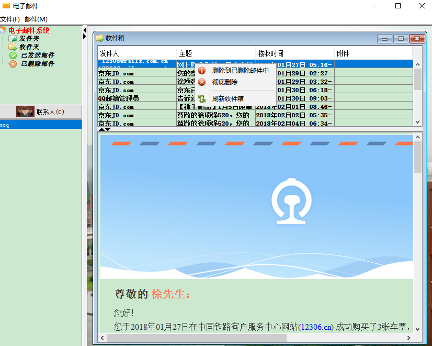The image size is (432, 346).
Task: Click the contacts avatar picture icon
Action: [x=25, y=111]
